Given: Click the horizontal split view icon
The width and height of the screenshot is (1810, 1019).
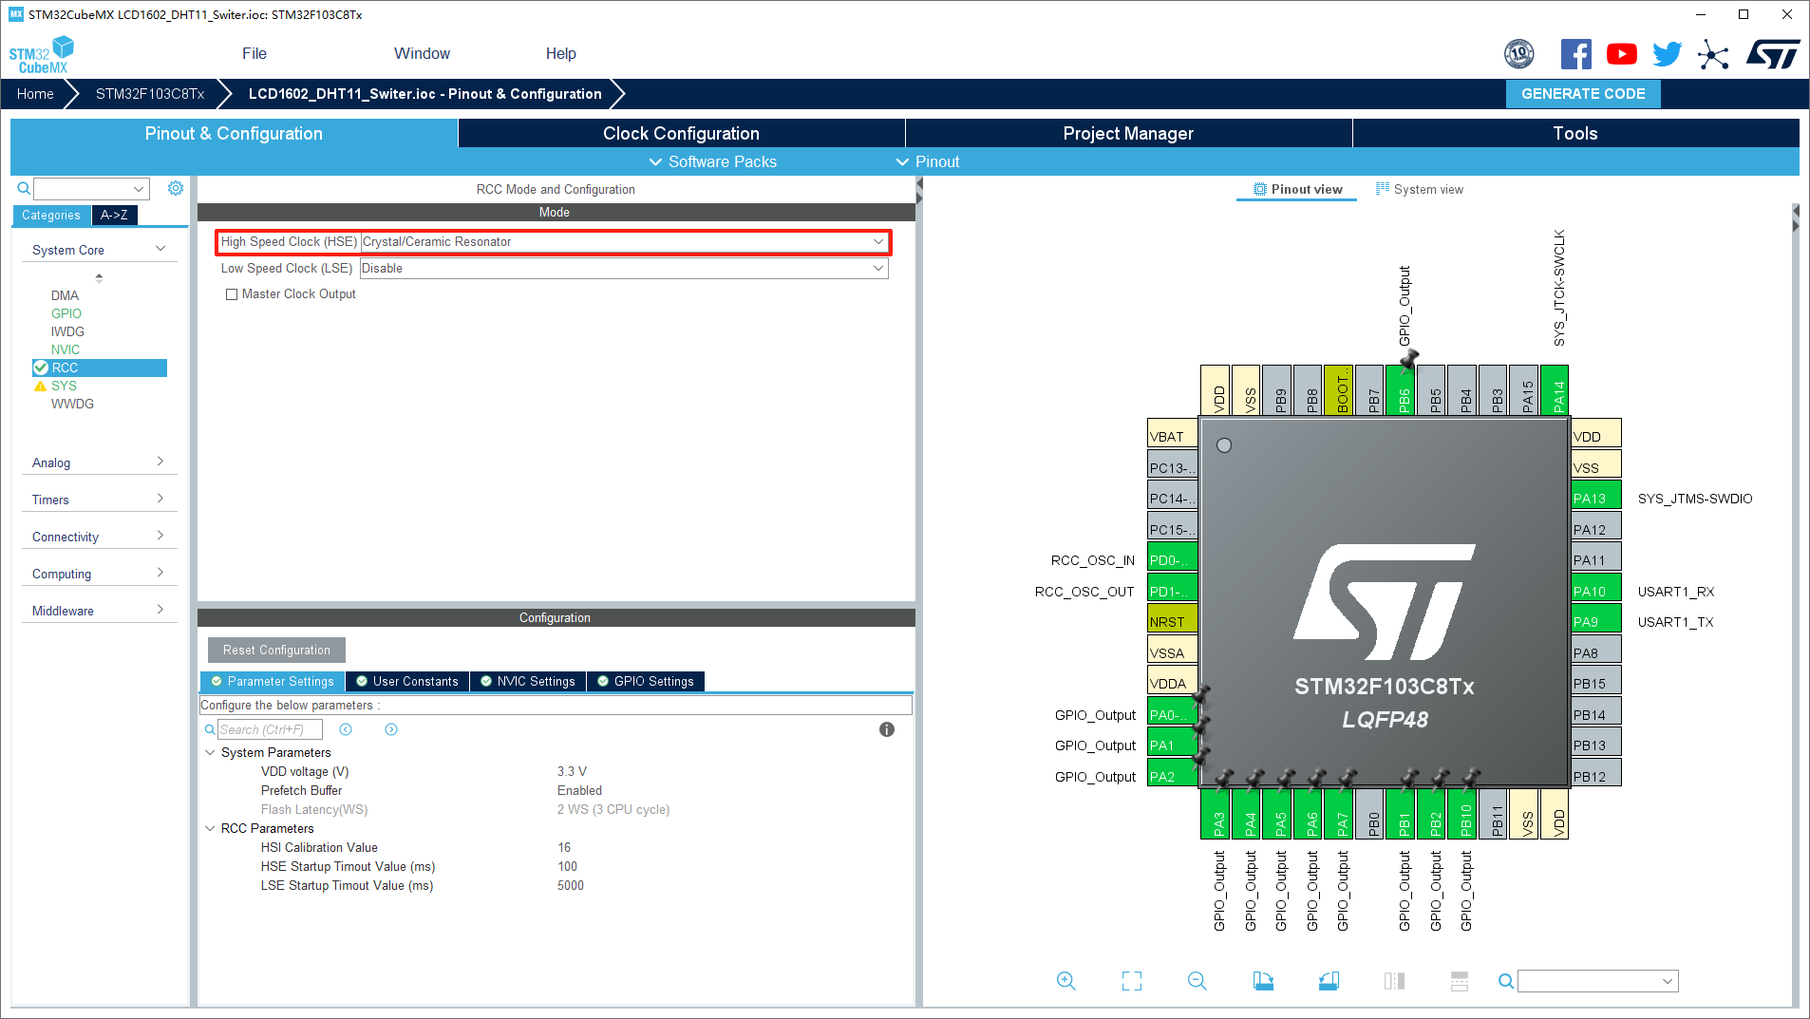Looking at the screenshot, I should tap(1460, 981).
